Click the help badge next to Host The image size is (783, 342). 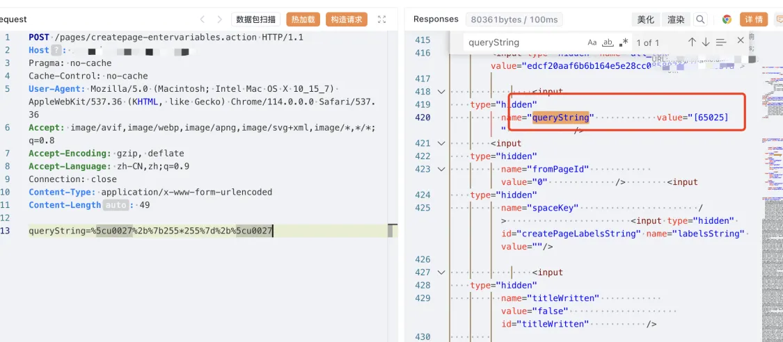pos(56,50)
